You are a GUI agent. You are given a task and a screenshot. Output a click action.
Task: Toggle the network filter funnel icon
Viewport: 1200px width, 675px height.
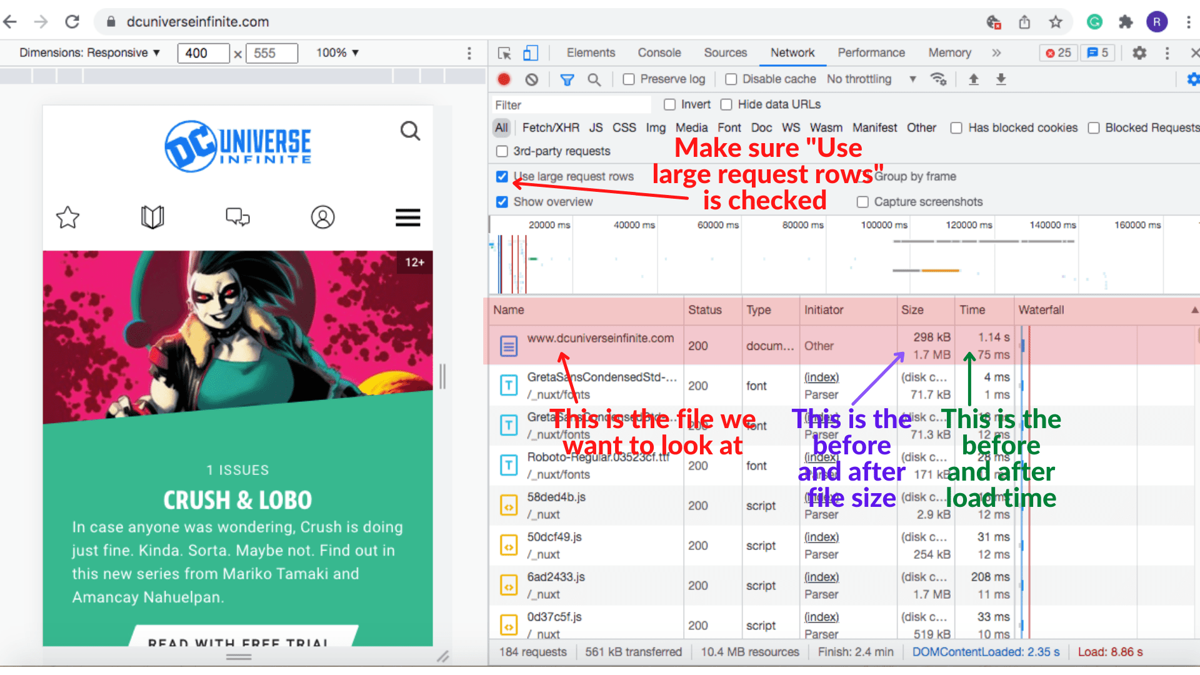[x=567, y=79]
